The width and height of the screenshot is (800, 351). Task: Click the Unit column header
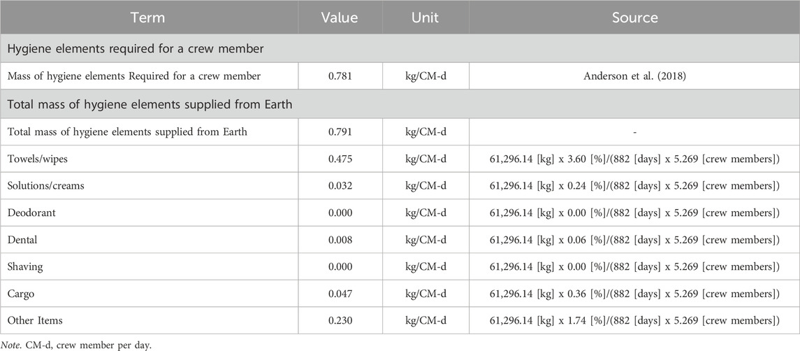[425, 17]
